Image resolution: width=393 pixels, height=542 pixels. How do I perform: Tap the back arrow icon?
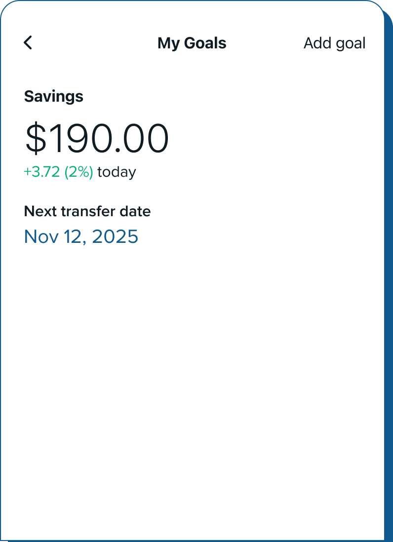tap(28, 43)
